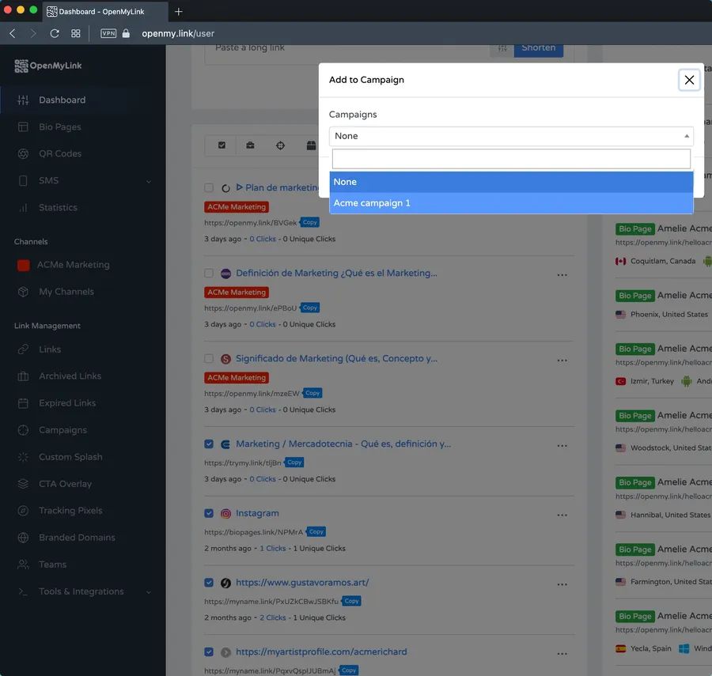Open options menu for Marketing / Mercadotecnia
Screen dimensions: 712x676
[562, 445]
